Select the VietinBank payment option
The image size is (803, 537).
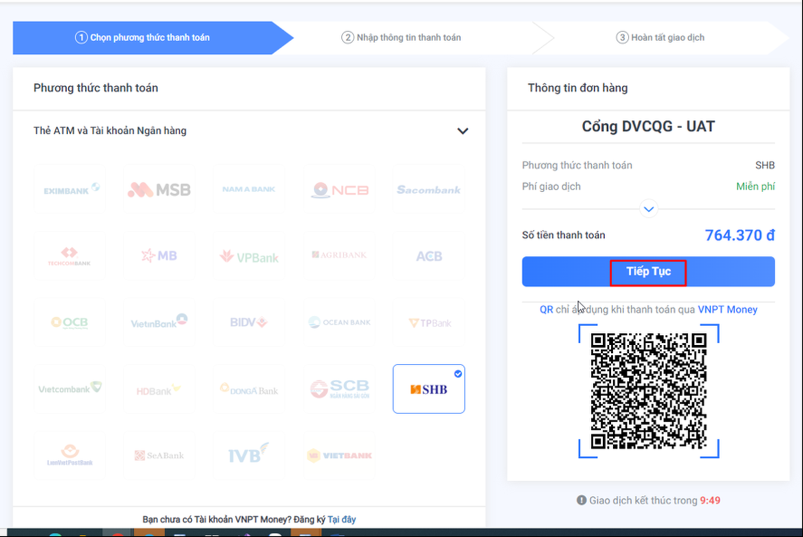coord(159,322)
